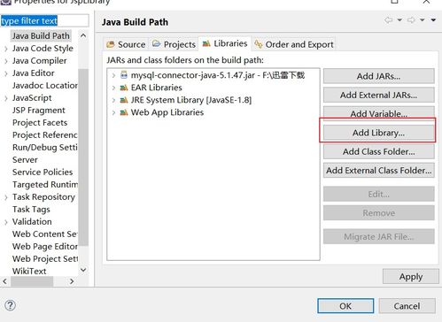442x322 pixels.
Task: Select WikiText in sidebar
Action: (x=29, y=271)
